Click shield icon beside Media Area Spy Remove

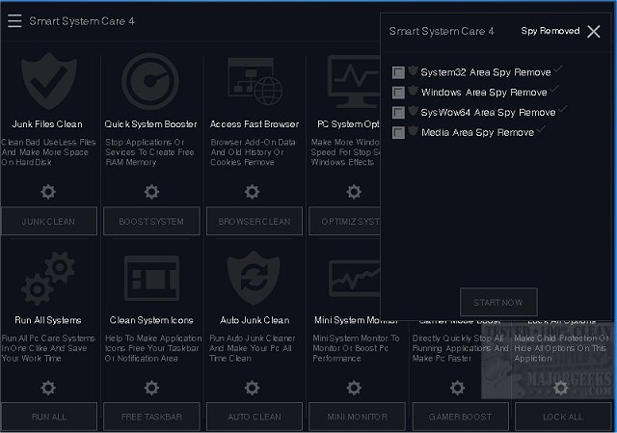[x=413, y=131]
